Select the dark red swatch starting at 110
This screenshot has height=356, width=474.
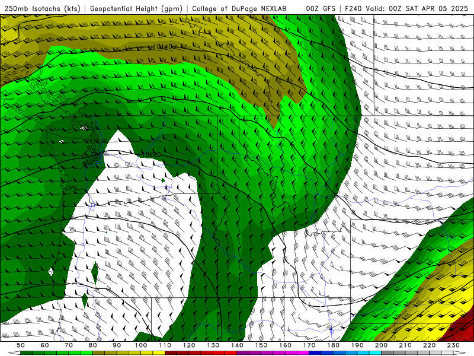pos(171,353)
